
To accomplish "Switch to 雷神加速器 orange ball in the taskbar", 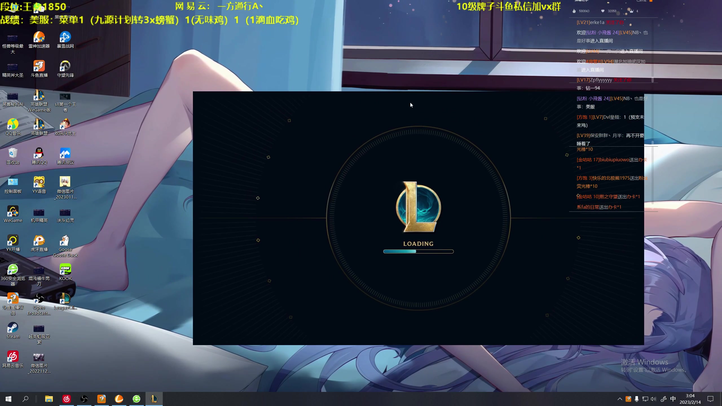I will click(119, 399).
